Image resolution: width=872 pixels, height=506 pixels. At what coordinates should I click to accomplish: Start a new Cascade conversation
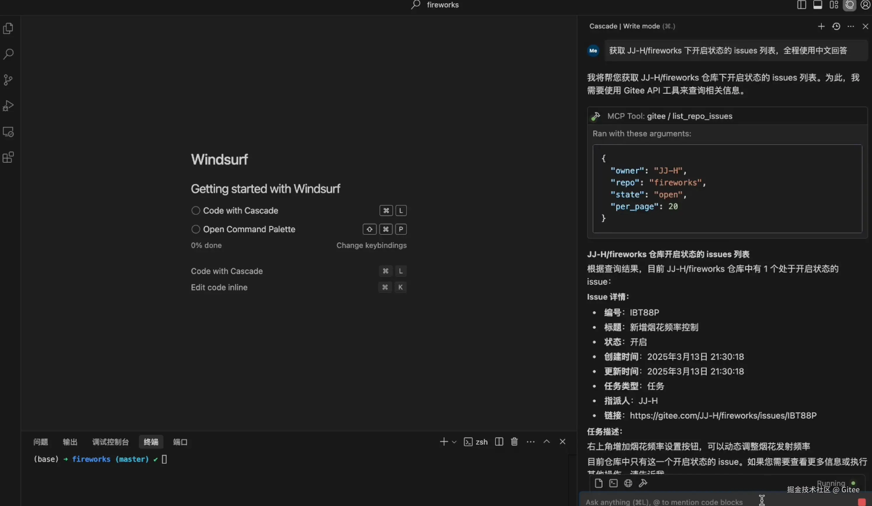821,26
